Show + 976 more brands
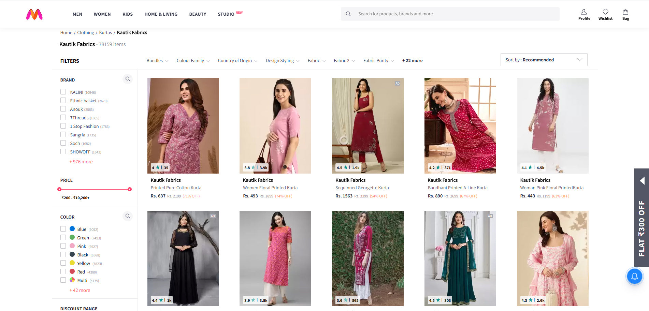The image size is (649, 311). point(81,162)
